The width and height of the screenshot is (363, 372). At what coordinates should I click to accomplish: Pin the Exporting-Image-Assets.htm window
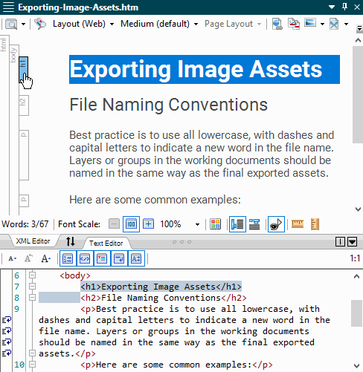point(344,7)
